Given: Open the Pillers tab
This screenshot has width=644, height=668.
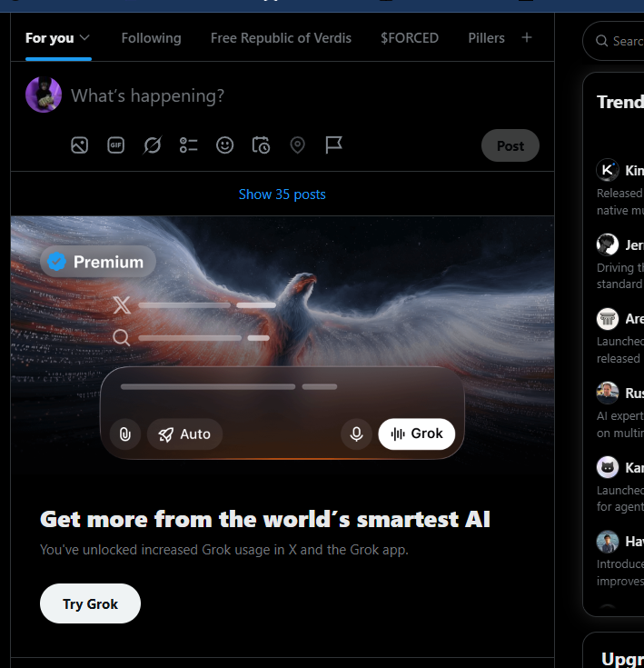Looking at the screenshot, I should click(486, 38).
